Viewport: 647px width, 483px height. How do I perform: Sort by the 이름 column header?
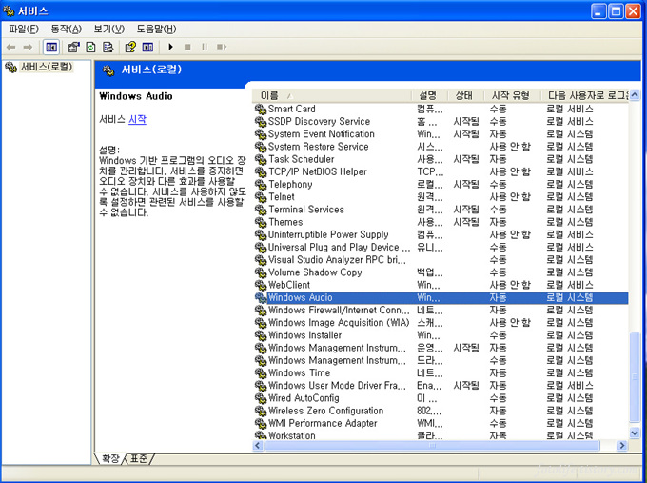[x=332, y=96]
